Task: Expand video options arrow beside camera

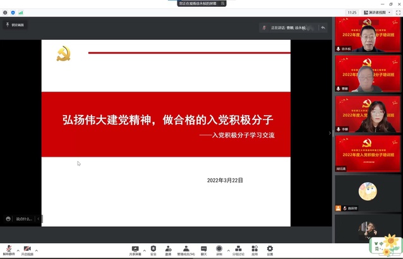Action: click(36, 250)
